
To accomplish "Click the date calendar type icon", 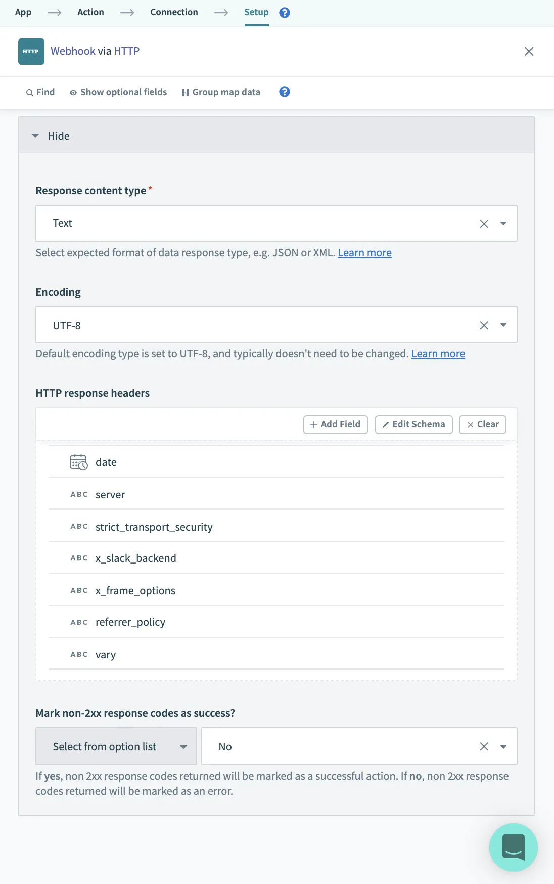I will coord(78,462).
